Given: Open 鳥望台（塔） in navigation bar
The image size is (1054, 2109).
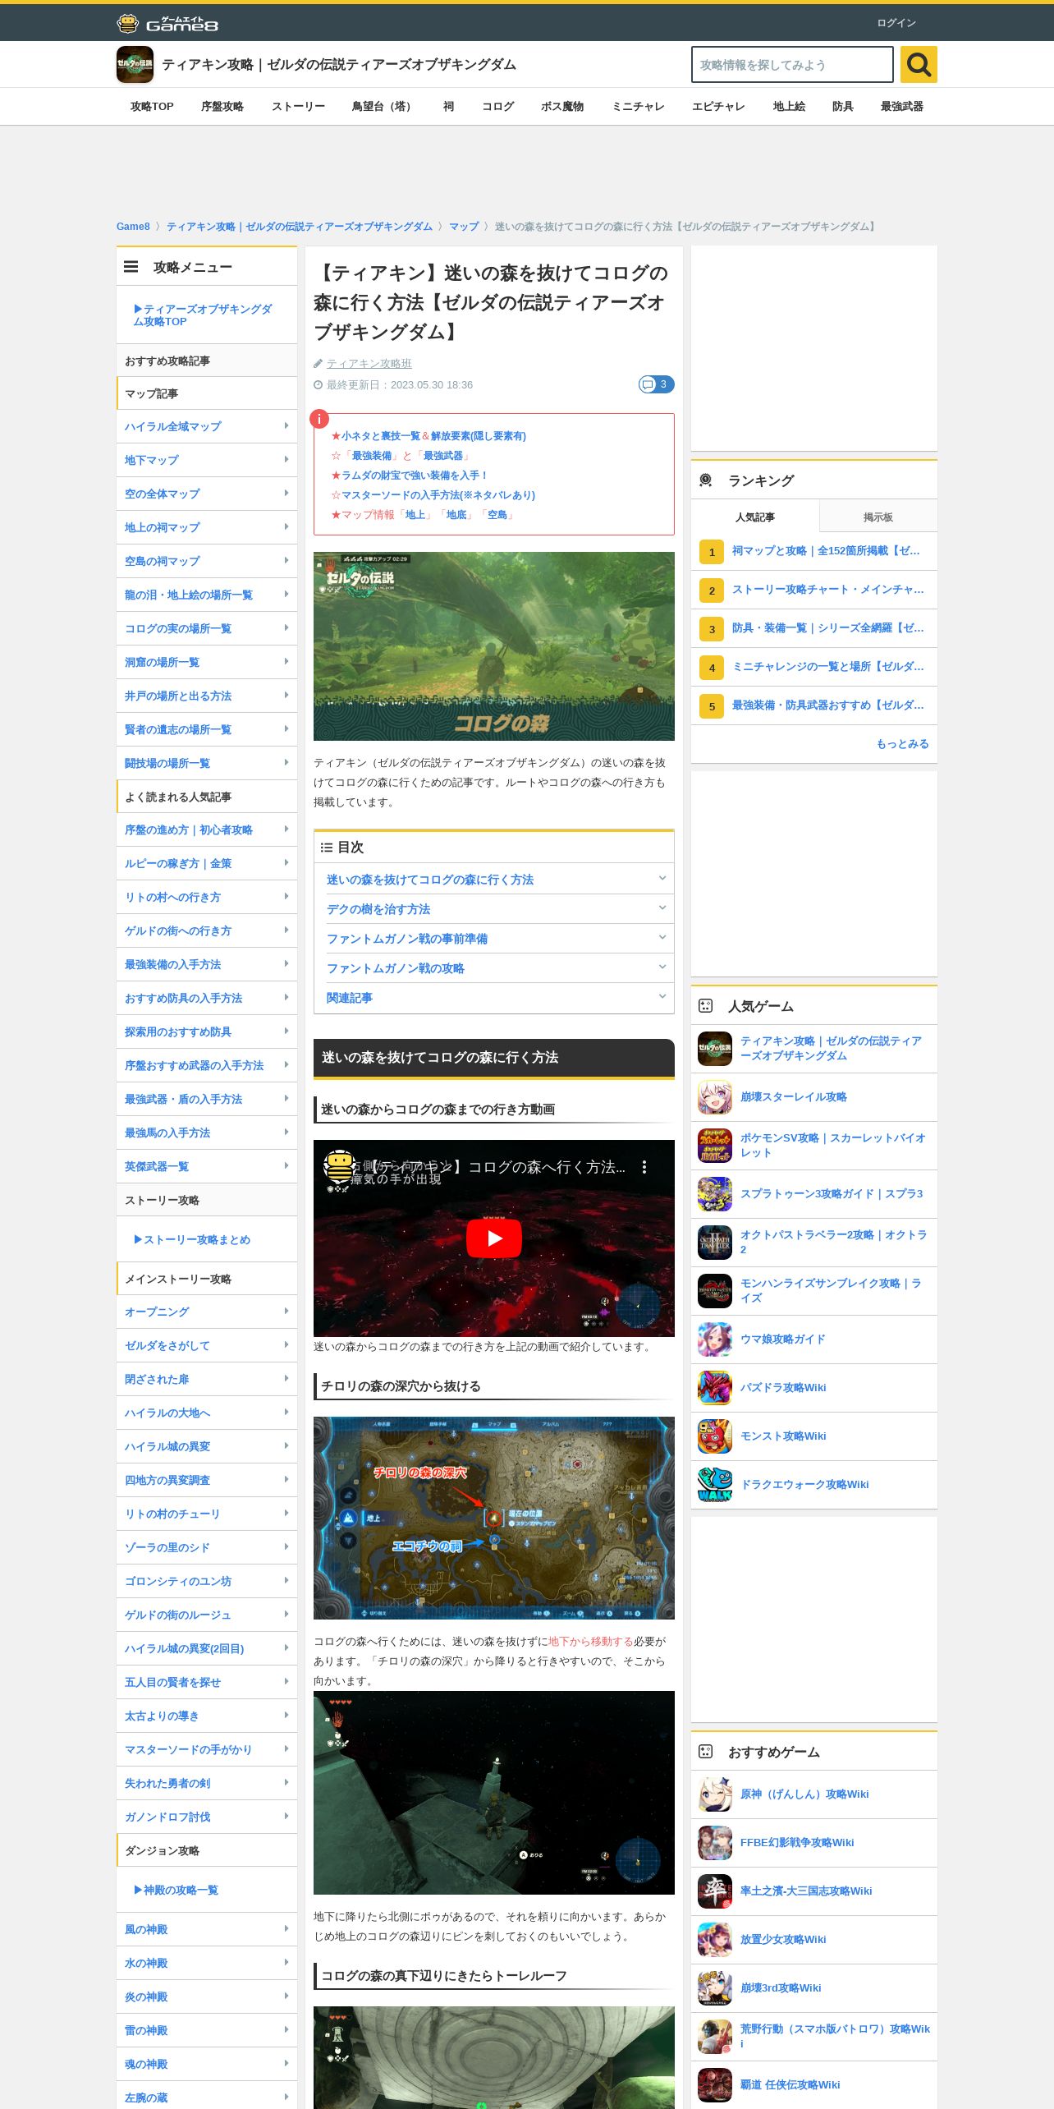Looking at the screenshot, I should (x=383, y=107).
